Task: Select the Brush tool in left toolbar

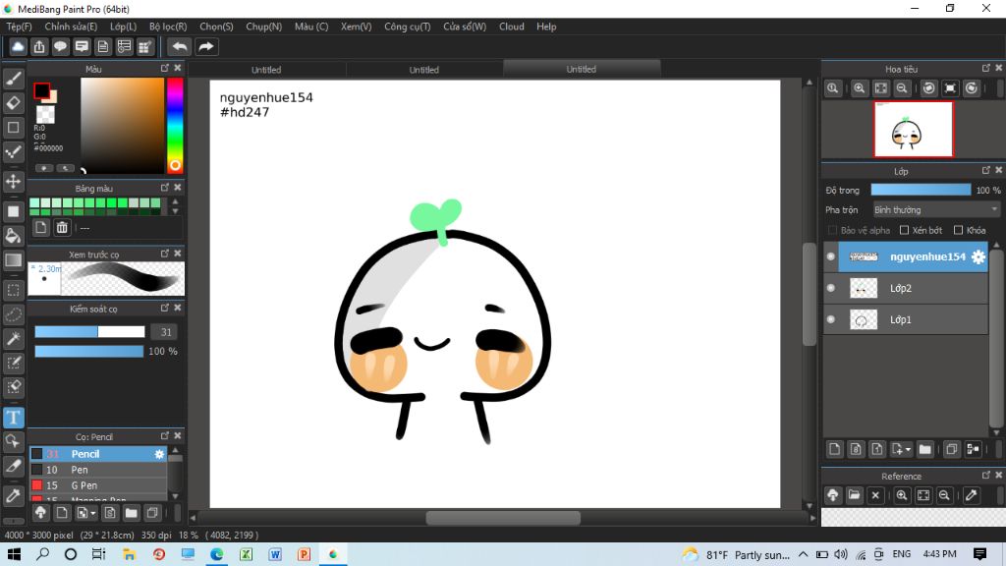Action: coord(14,79)
